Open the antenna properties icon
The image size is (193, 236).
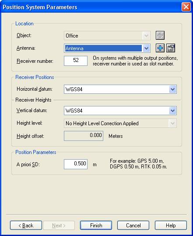pos(171,48)
